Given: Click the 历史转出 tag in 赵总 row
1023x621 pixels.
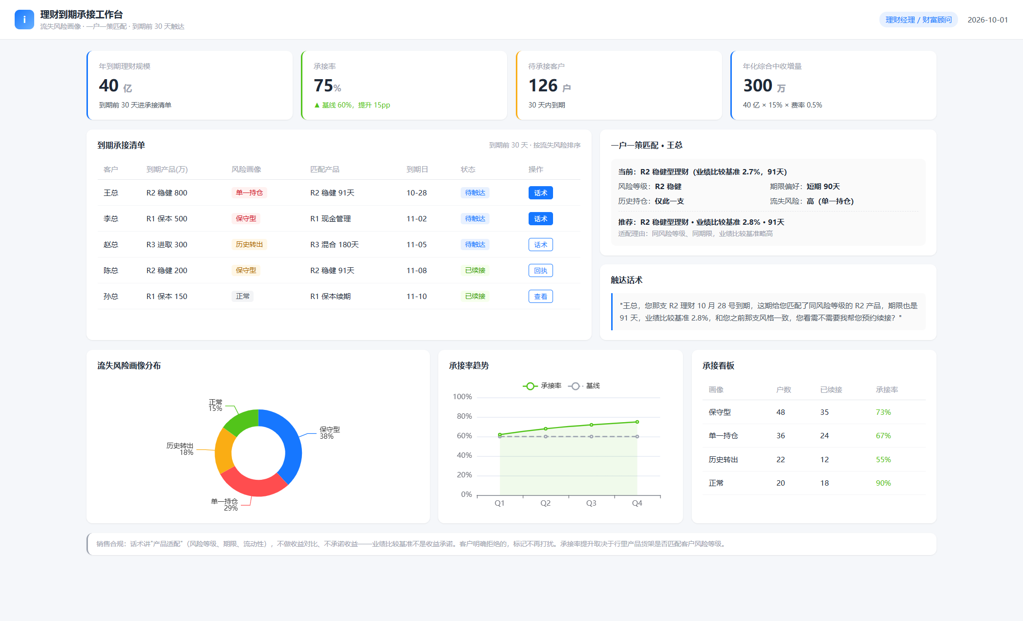Looking at the screenshot, I should [x=249, y=244].
